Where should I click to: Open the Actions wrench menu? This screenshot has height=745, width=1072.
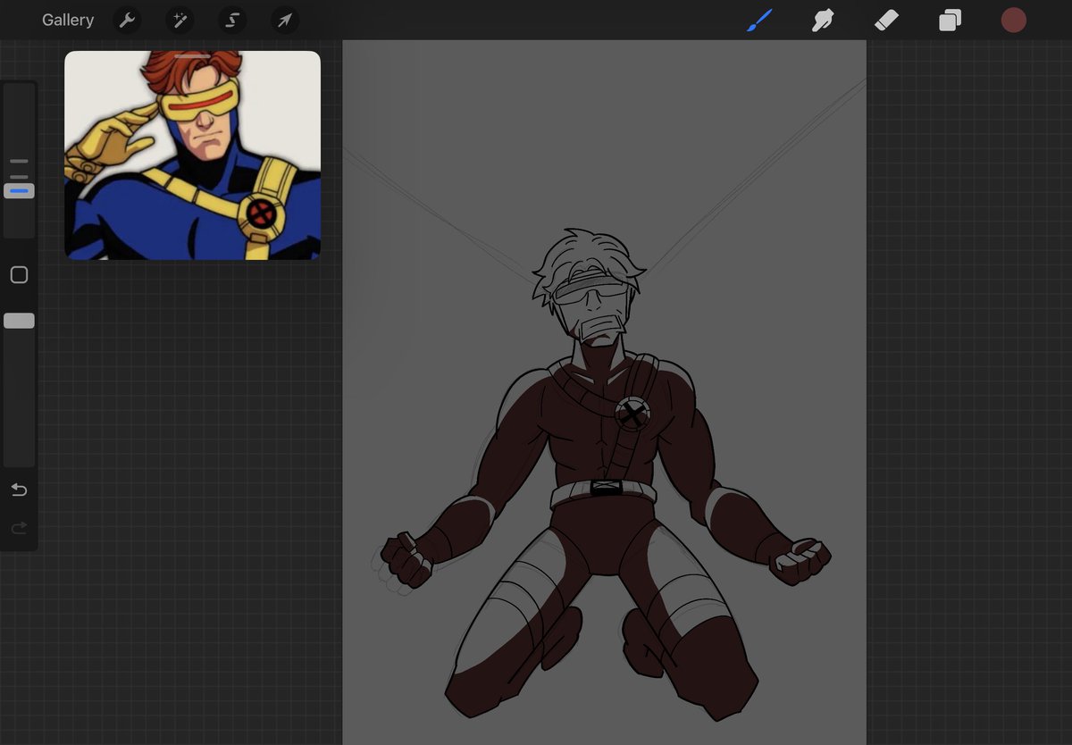(x=128, y=20)
